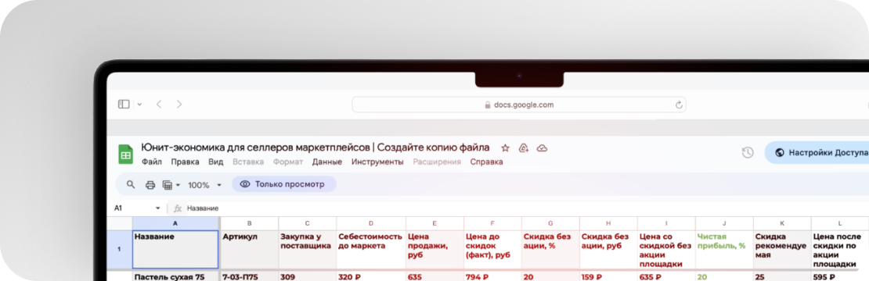
Task: Select the 794 ₽ price cell
Action: 492,276
